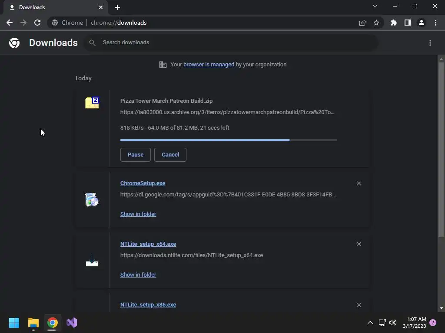Screen dimensions: 445x333
Task: Click the managed organization building icon
Action: [x=163, y=65]
